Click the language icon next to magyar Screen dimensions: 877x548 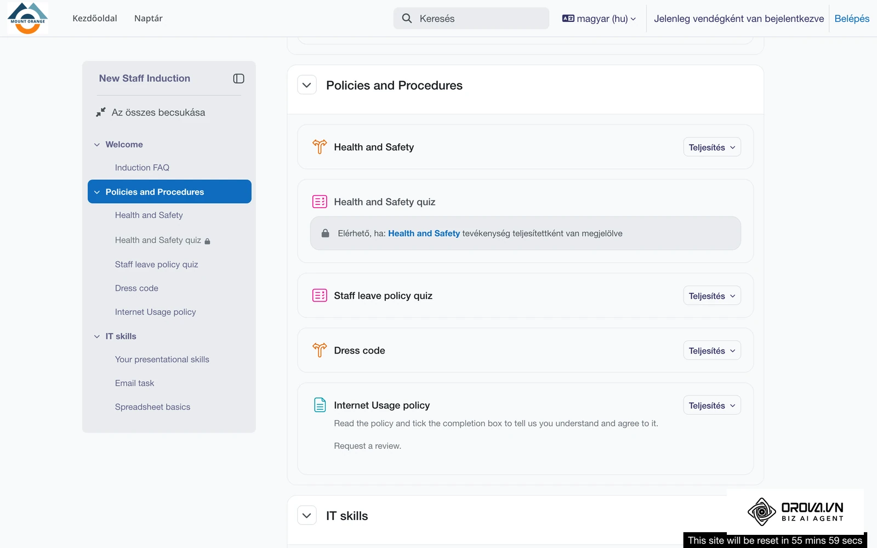(568, 18)
